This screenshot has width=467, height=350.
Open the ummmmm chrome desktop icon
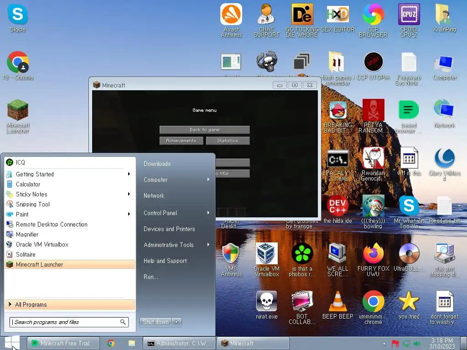pyautogui.click(x=373, y=308)
